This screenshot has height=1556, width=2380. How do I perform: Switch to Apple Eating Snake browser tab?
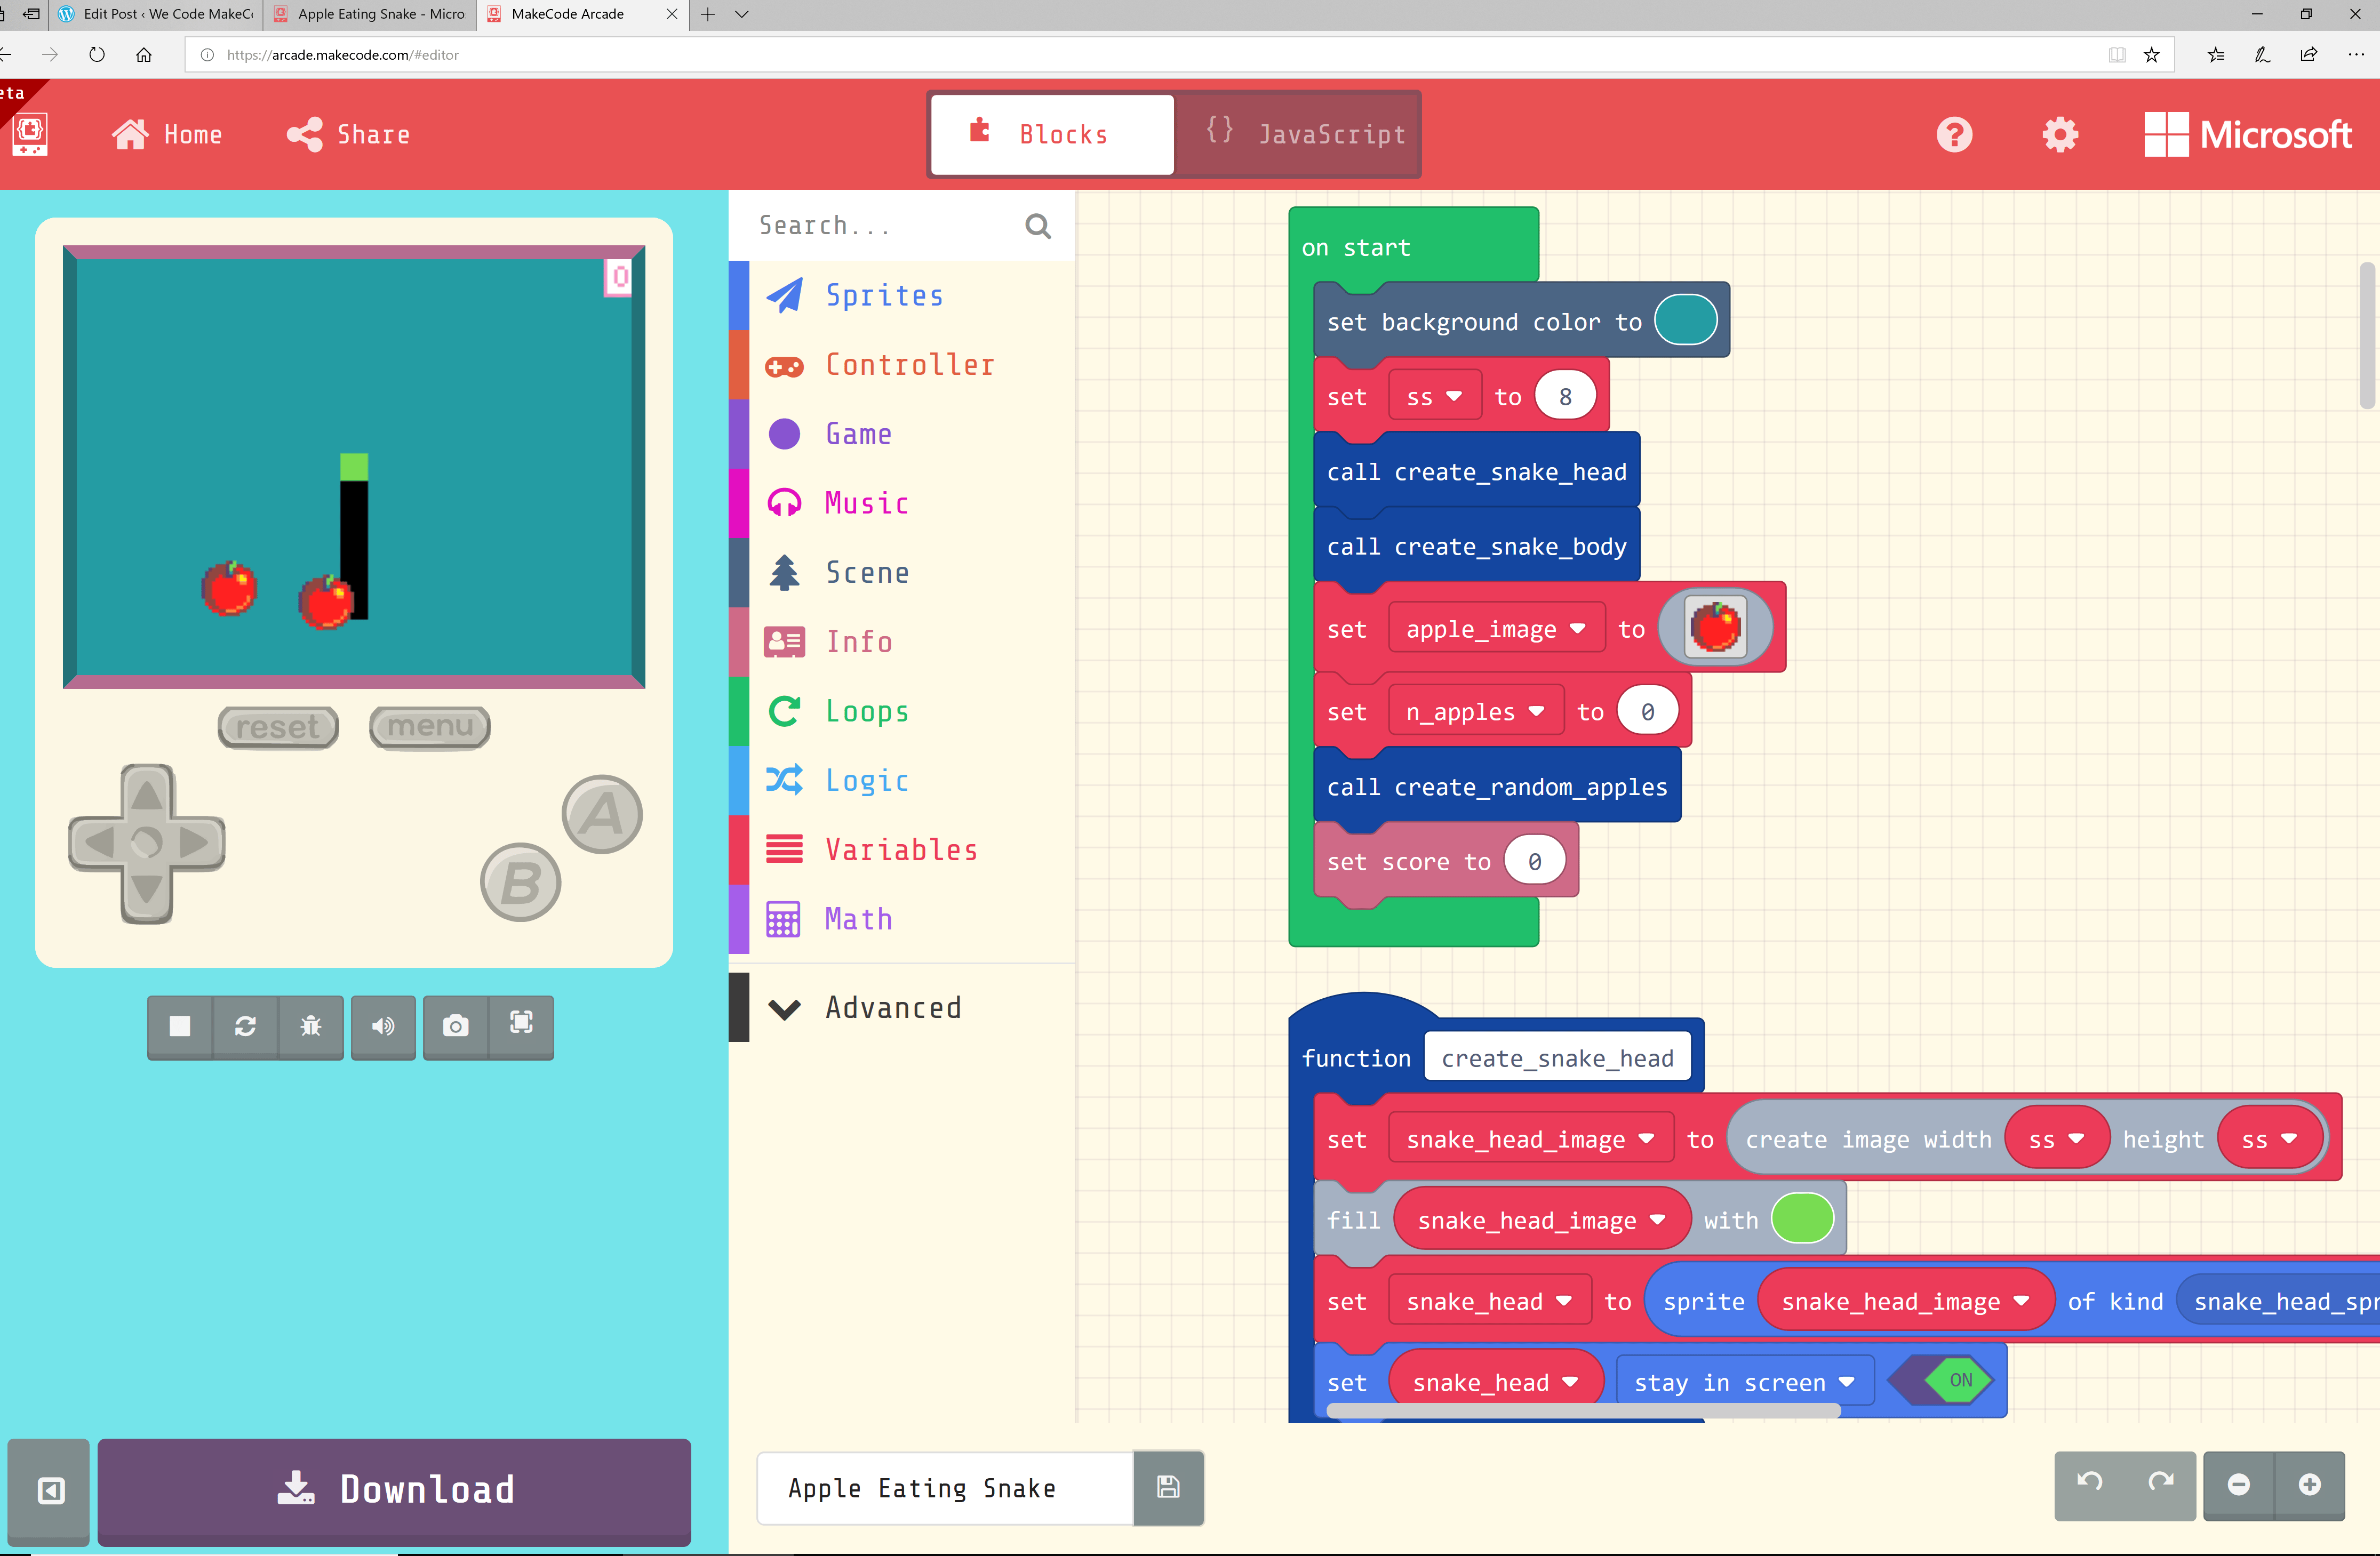(370, 14)
